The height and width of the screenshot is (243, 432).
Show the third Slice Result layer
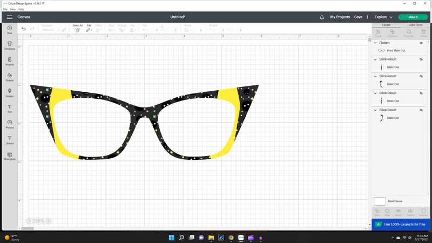pyautogui.click(x=421, y=93)
